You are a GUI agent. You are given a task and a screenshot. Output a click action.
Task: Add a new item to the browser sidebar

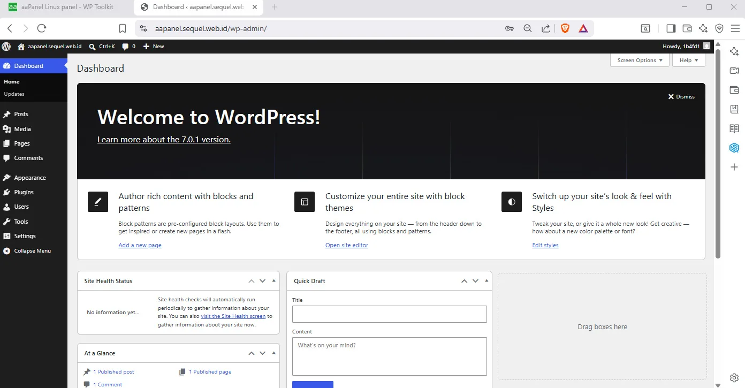click(x=734, y=167)
